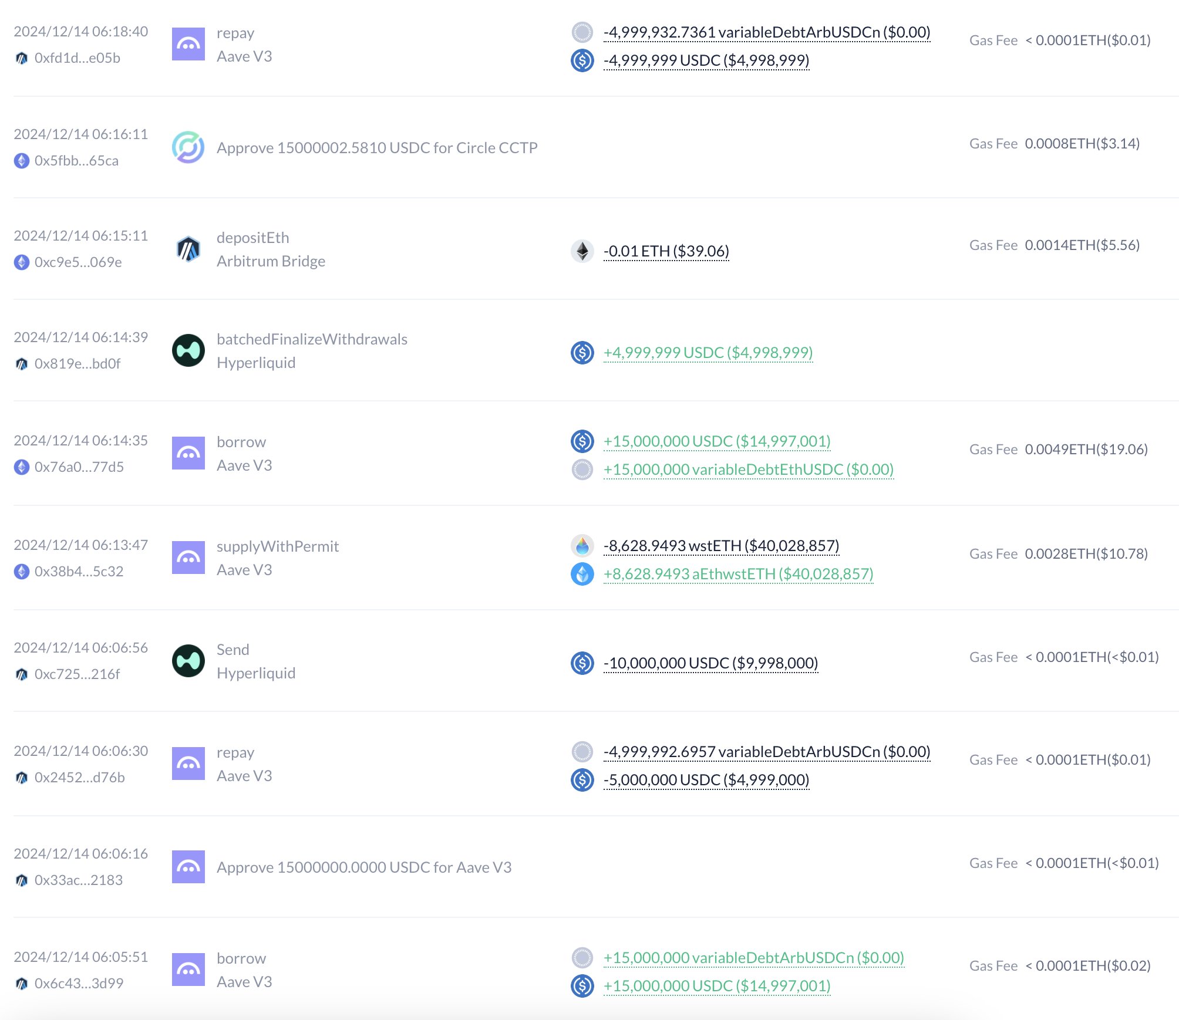
Task: Click the Hyperliquid icon beside the Send transaction
Action: (188, 661)
